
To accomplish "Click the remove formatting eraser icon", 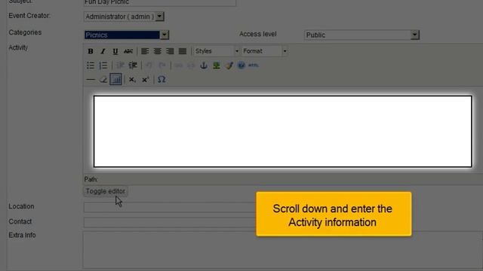I will point(103,80).
